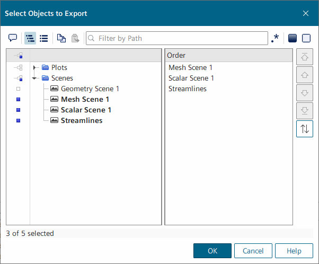Viewport: 319px width, 264px height.
Task: Switch to tree view mode icon
Action: (30, 38)
